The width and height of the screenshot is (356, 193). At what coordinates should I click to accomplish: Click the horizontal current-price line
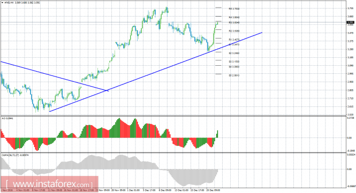(172, 22)
